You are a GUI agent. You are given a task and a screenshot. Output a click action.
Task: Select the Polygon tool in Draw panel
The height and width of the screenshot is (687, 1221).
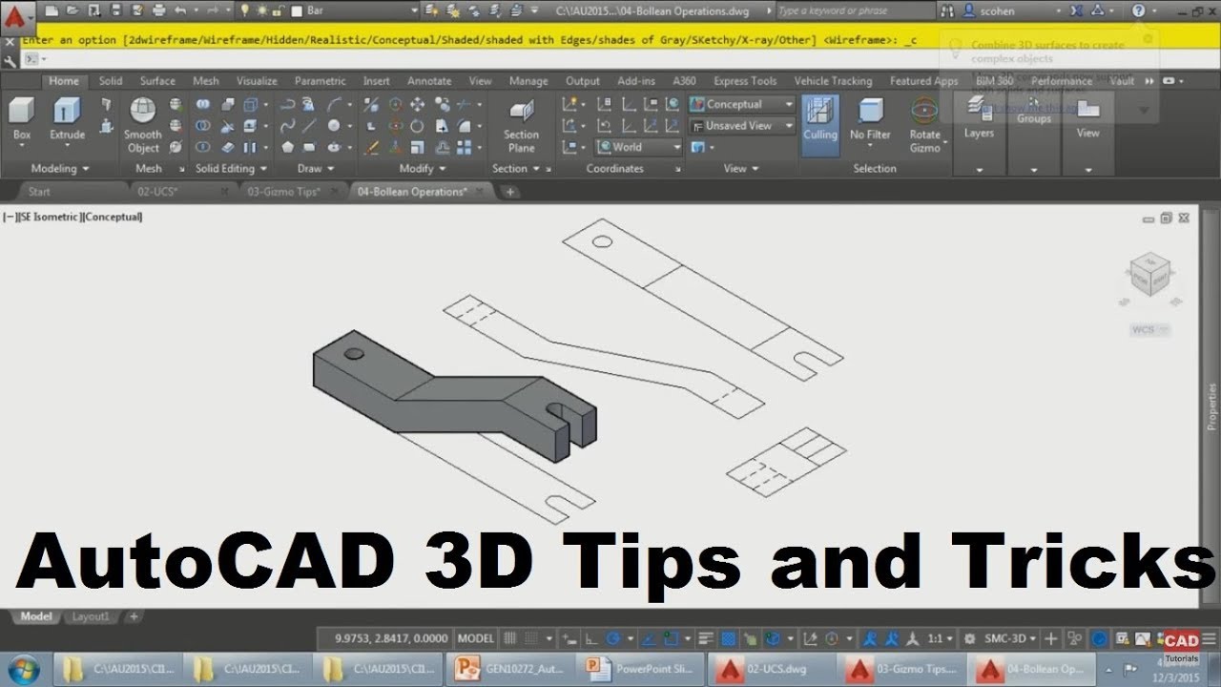288,147
